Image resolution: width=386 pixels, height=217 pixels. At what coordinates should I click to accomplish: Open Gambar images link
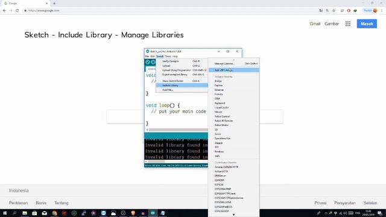pos(332,24)
